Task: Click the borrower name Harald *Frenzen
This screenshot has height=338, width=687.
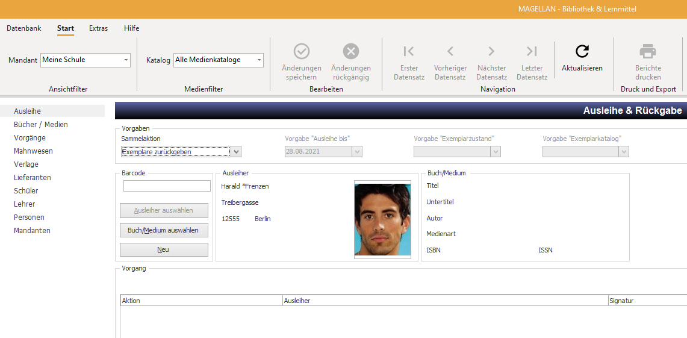Action: point(245,186)
